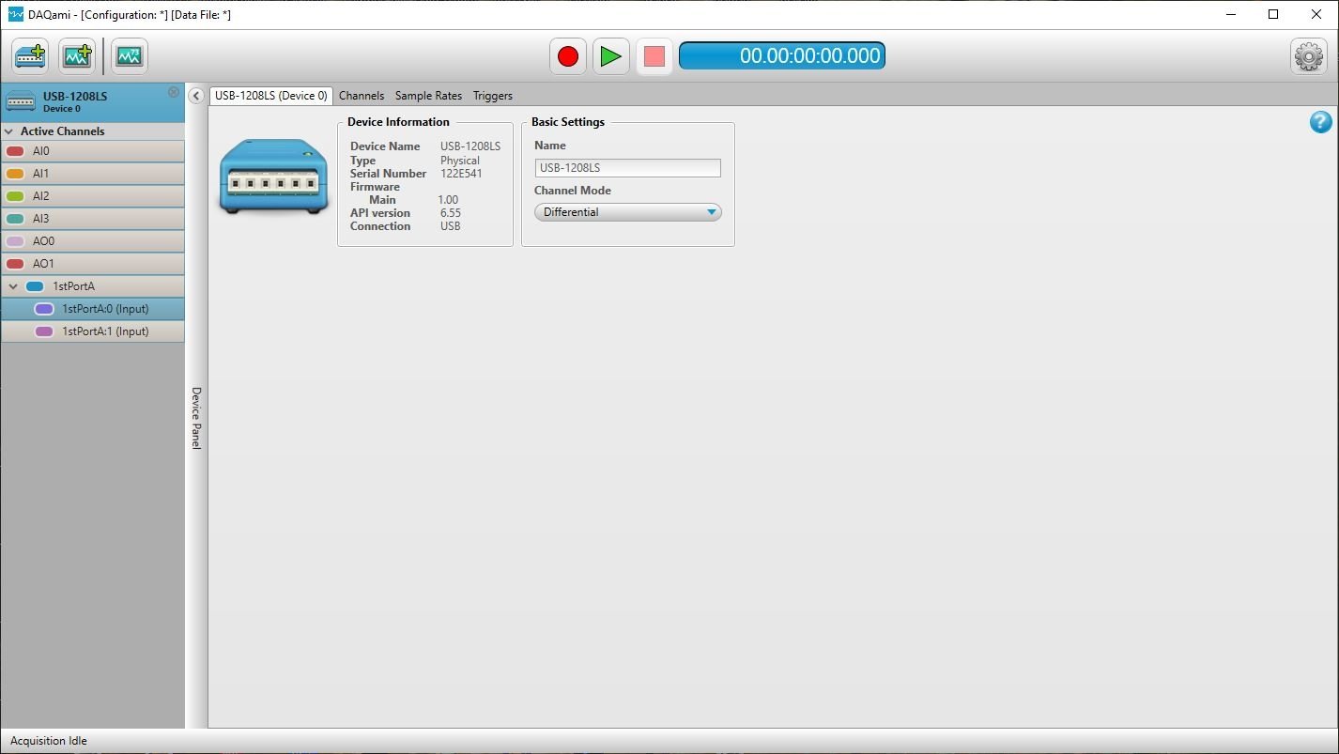Click the red AI0 color swatch

click(15, 151)
